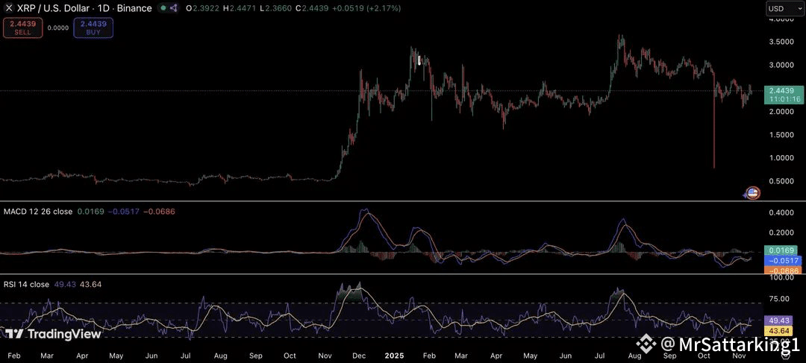The width and height of the screenshot is (806, 363).
Task: Click the 3.5000 price axis label
Action: [x=782, y=41]
